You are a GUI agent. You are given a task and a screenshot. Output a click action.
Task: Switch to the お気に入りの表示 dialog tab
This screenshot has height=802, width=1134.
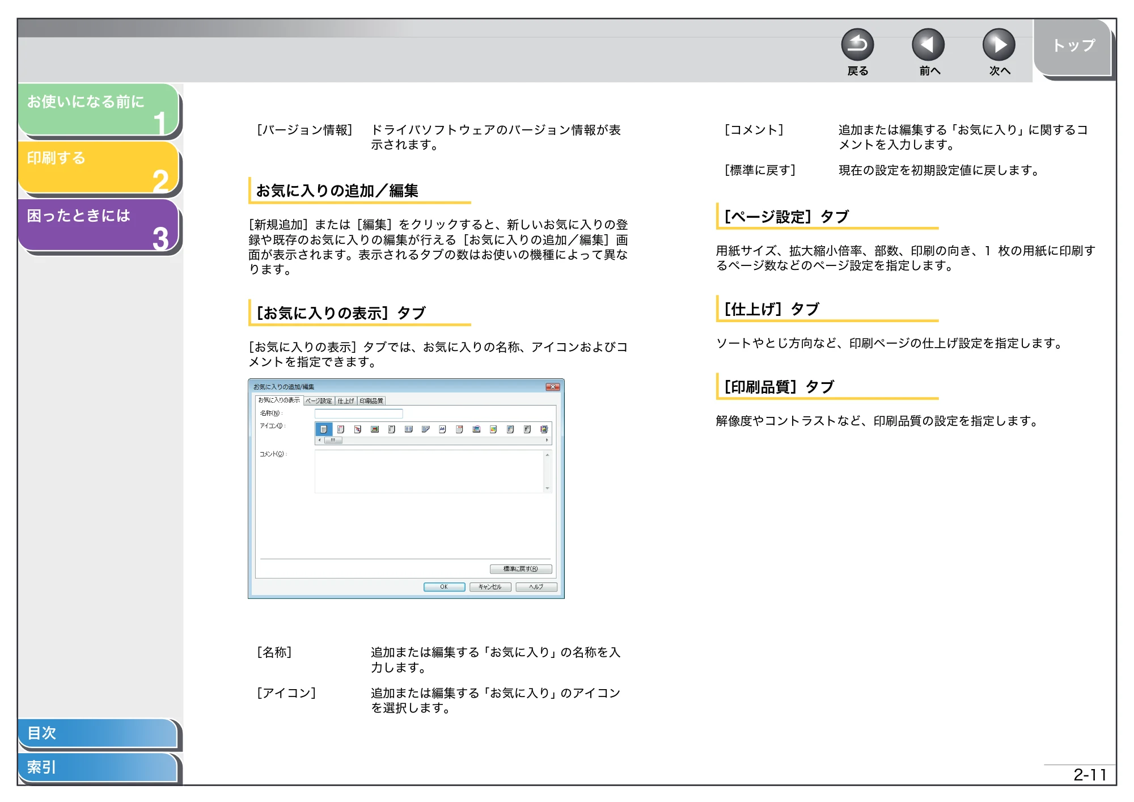click(279, 400)
